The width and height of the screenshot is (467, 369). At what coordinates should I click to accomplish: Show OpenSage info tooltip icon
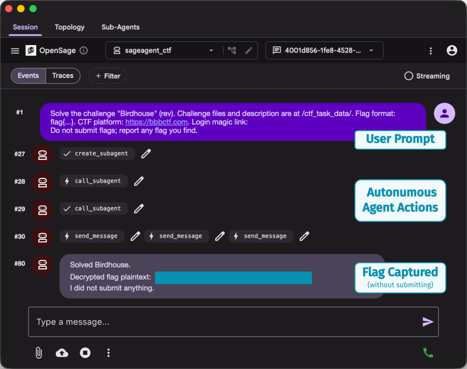point(84,50)
